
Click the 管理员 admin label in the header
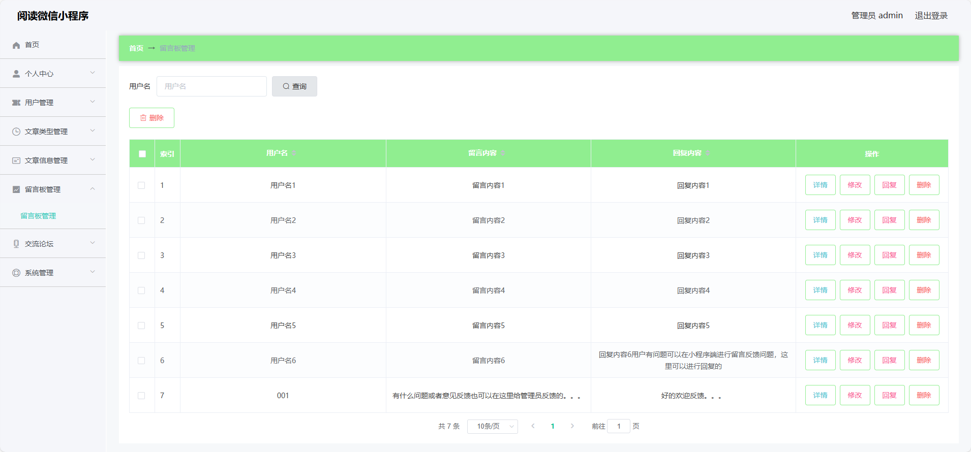click(x=877, y=16)
